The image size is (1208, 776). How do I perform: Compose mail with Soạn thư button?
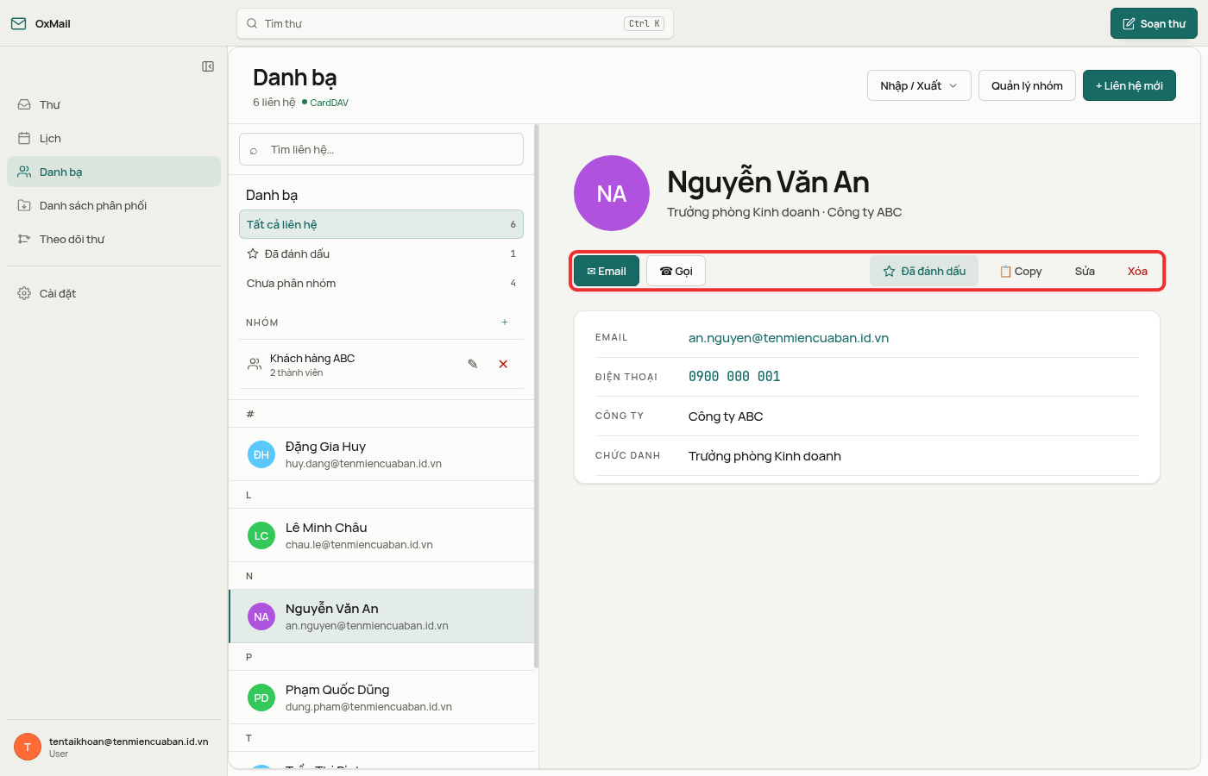[1154, 23]
